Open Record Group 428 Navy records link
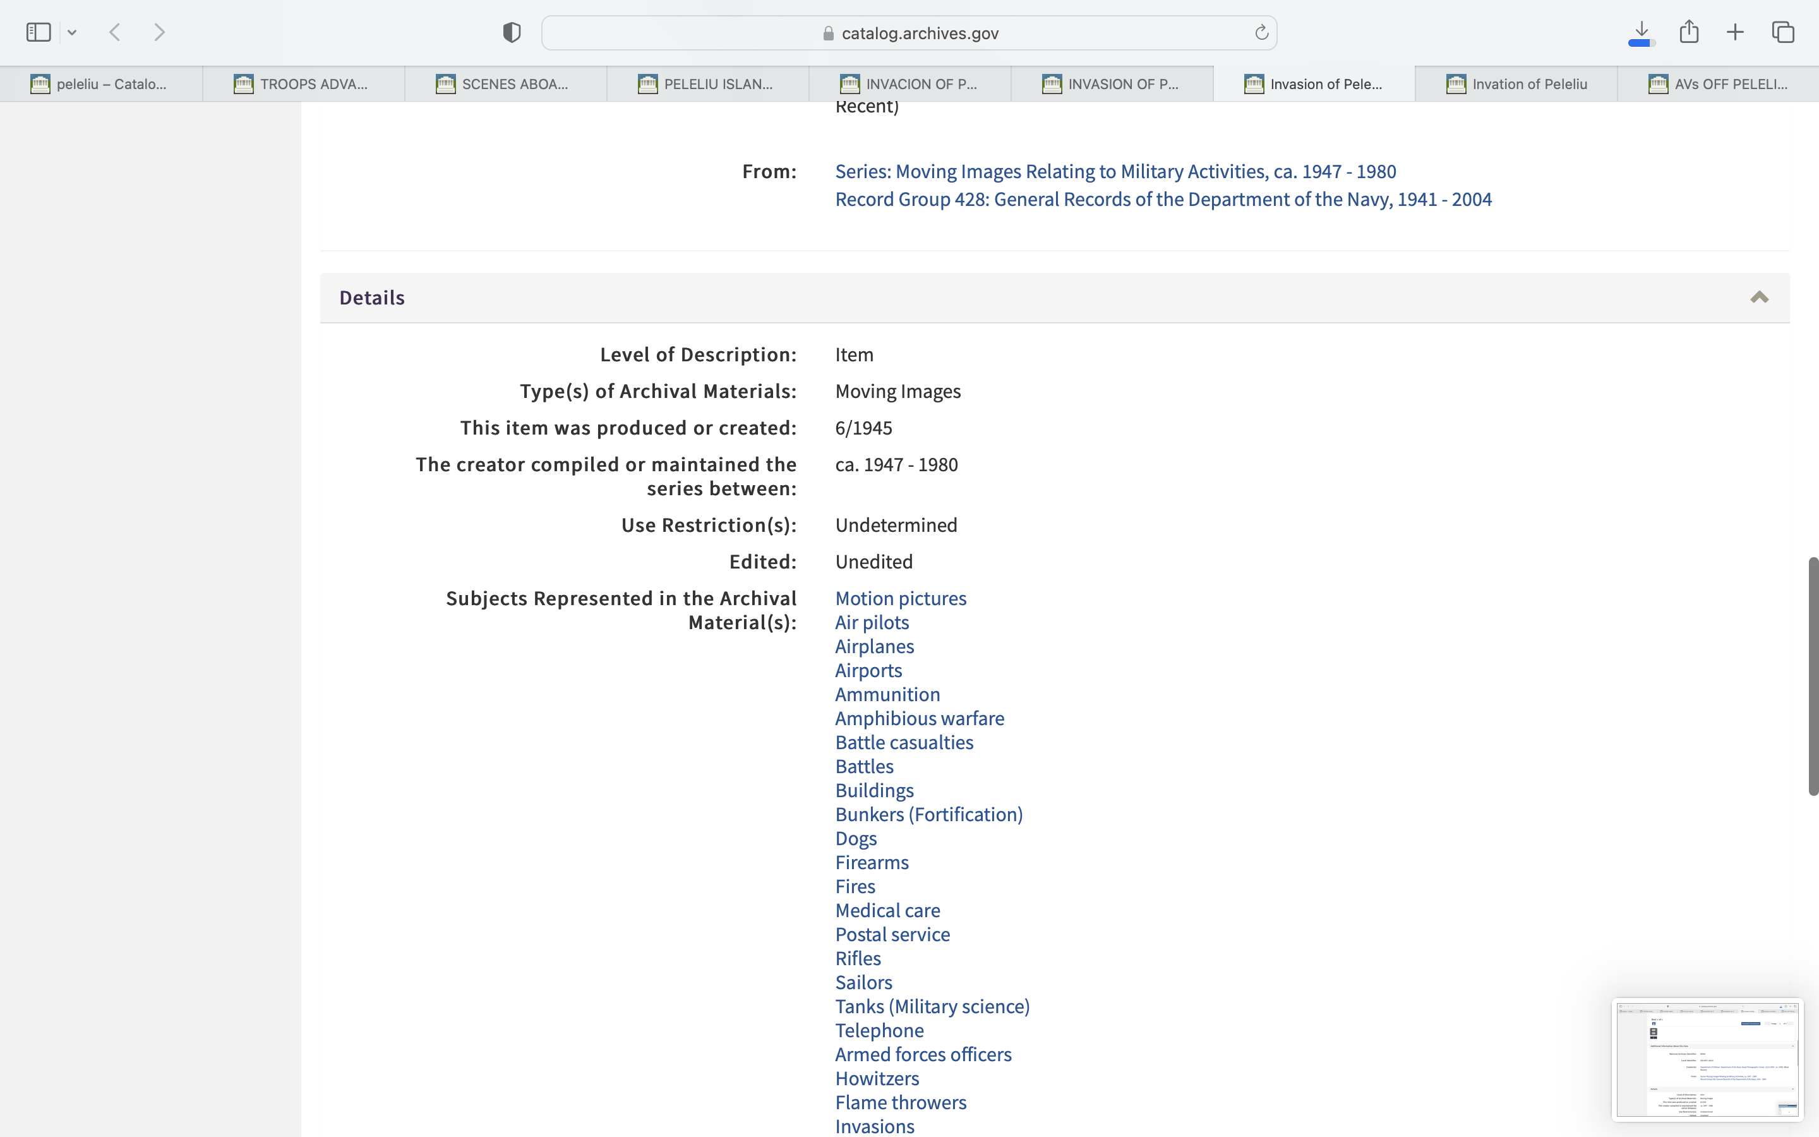 point(1163,199)
